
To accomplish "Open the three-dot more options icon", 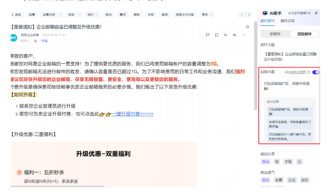I will click(244, 35).
